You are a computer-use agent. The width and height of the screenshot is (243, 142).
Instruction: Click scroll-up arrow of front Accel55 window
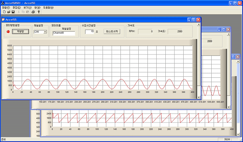[199, 25]
